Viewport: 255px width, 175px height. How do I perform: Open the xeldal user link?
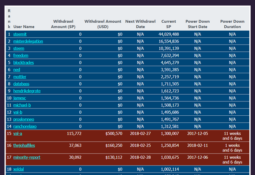click(19, 169)
